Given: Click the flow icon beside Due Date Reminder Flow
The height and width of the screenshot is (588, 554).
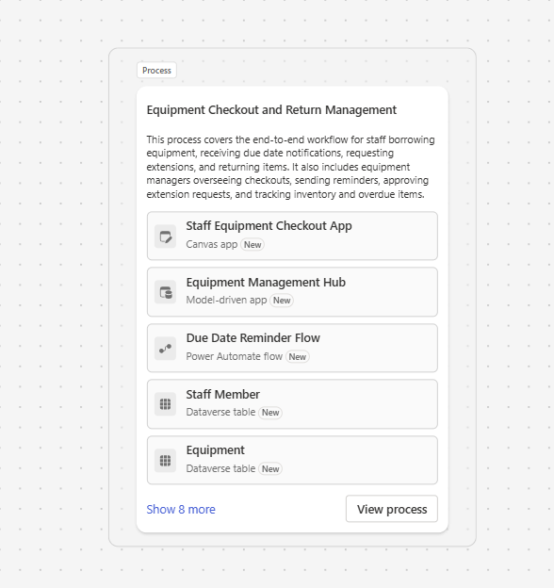Looking at the screenshot, I should (x=165, y=349).
